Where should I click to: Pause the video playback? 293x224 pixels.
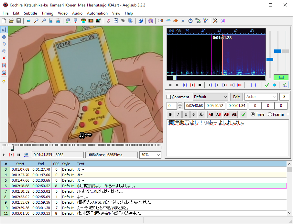pos(19,155)
